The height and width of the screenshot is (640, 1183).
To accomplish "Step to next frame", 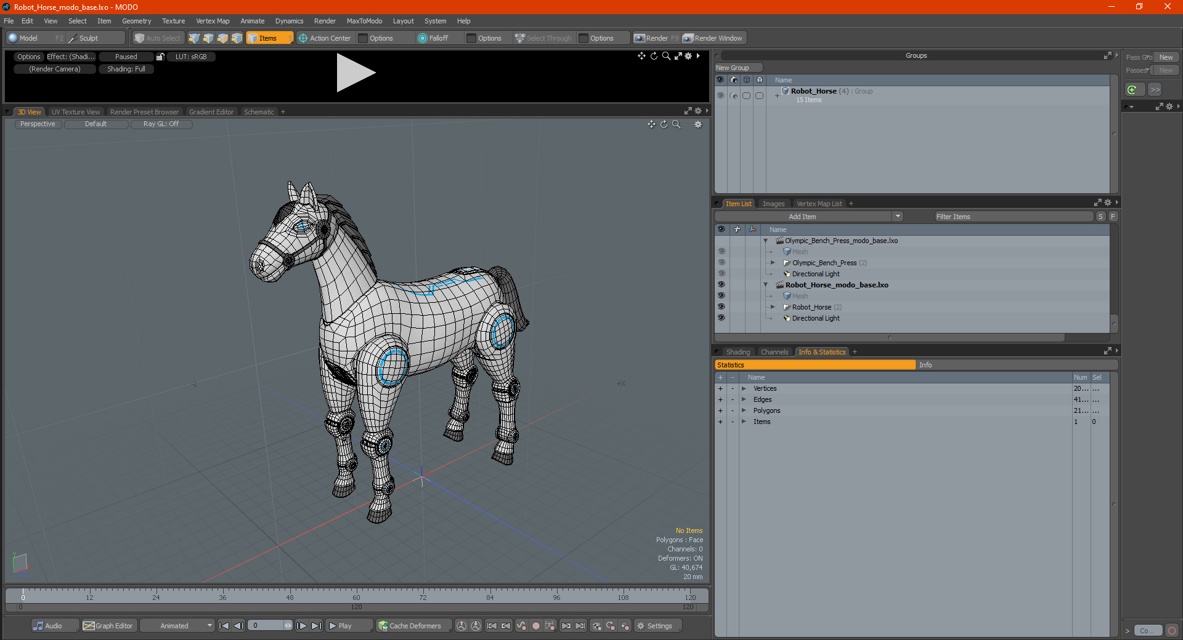I will point(301,626).
